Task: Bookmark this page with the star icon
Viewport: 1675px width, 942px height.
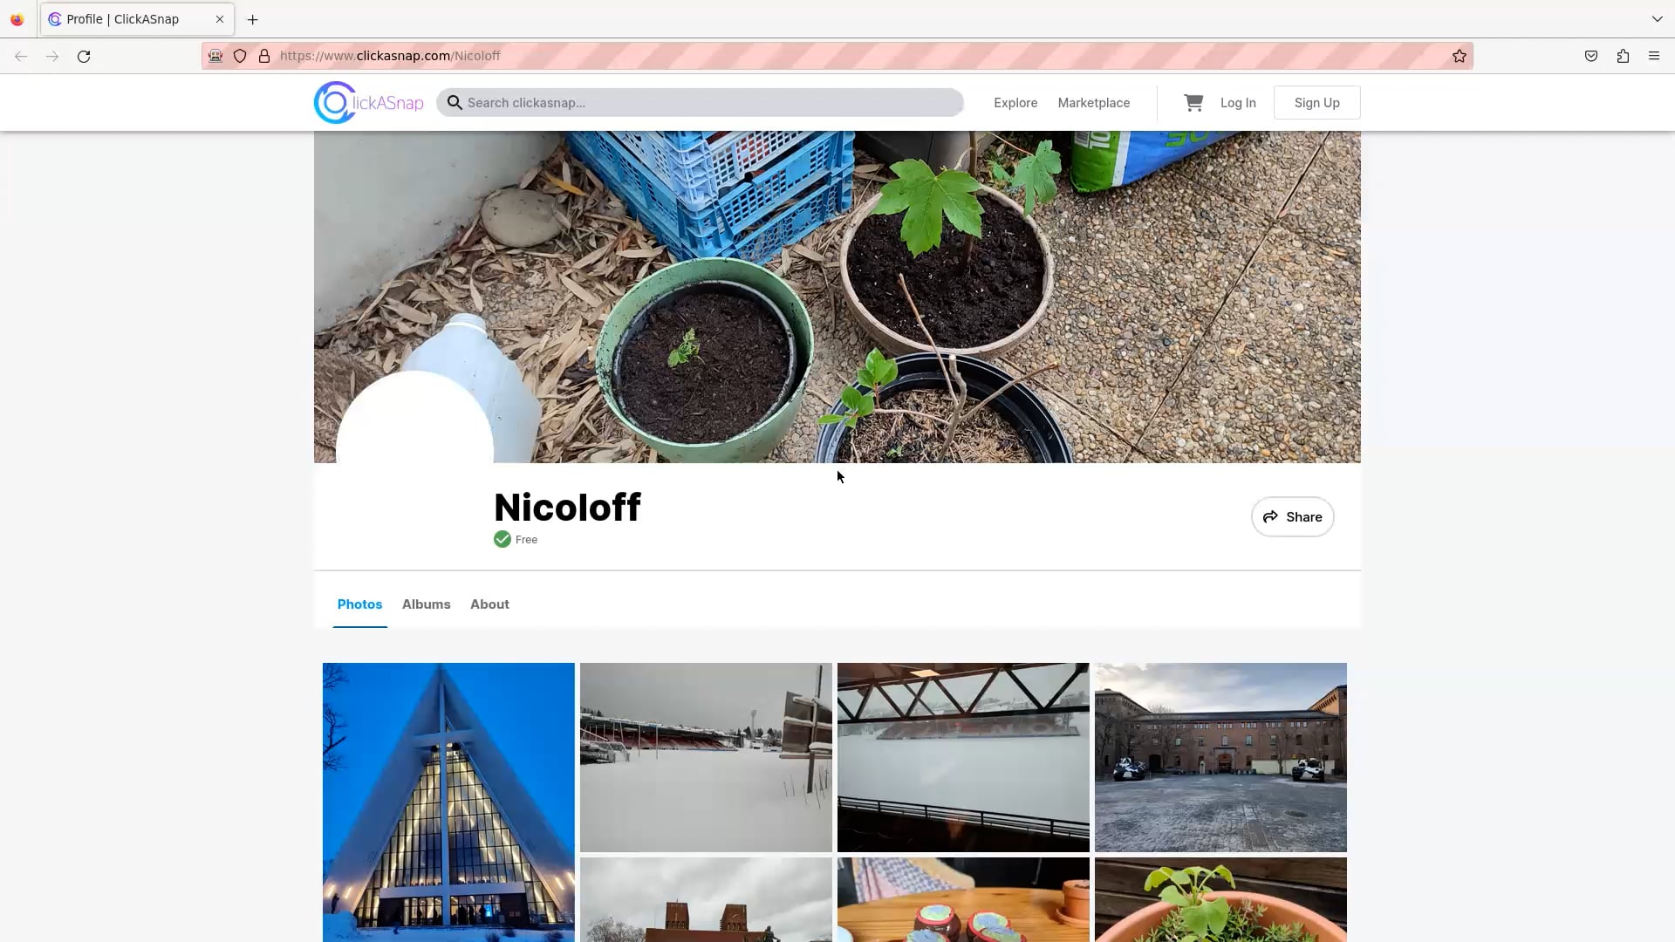Action: [x=1460, y=56]
